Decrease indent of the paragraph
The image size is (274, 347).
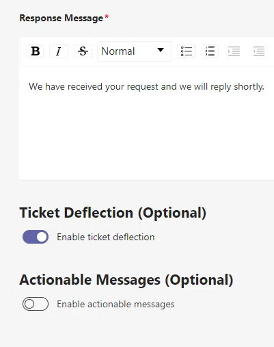coord(259,51)
